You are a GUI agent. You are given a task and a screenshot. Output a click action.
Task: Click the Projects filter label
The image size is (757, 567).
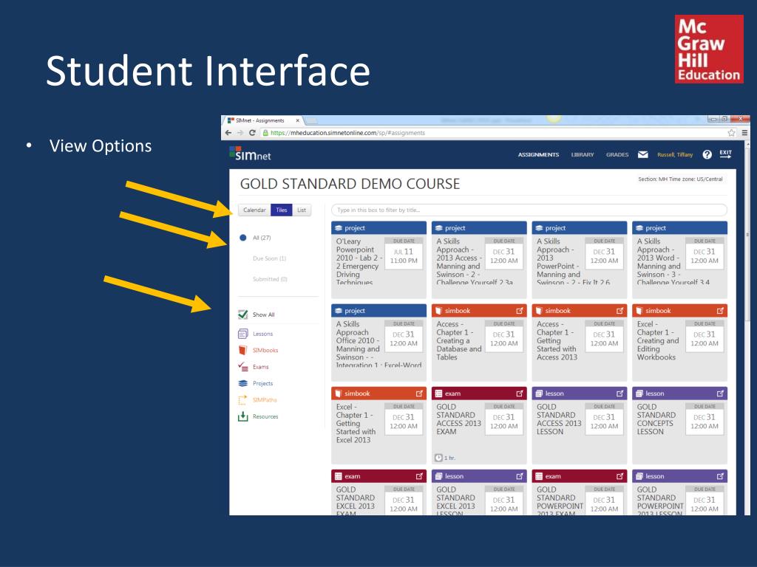[x=262, y=383]
